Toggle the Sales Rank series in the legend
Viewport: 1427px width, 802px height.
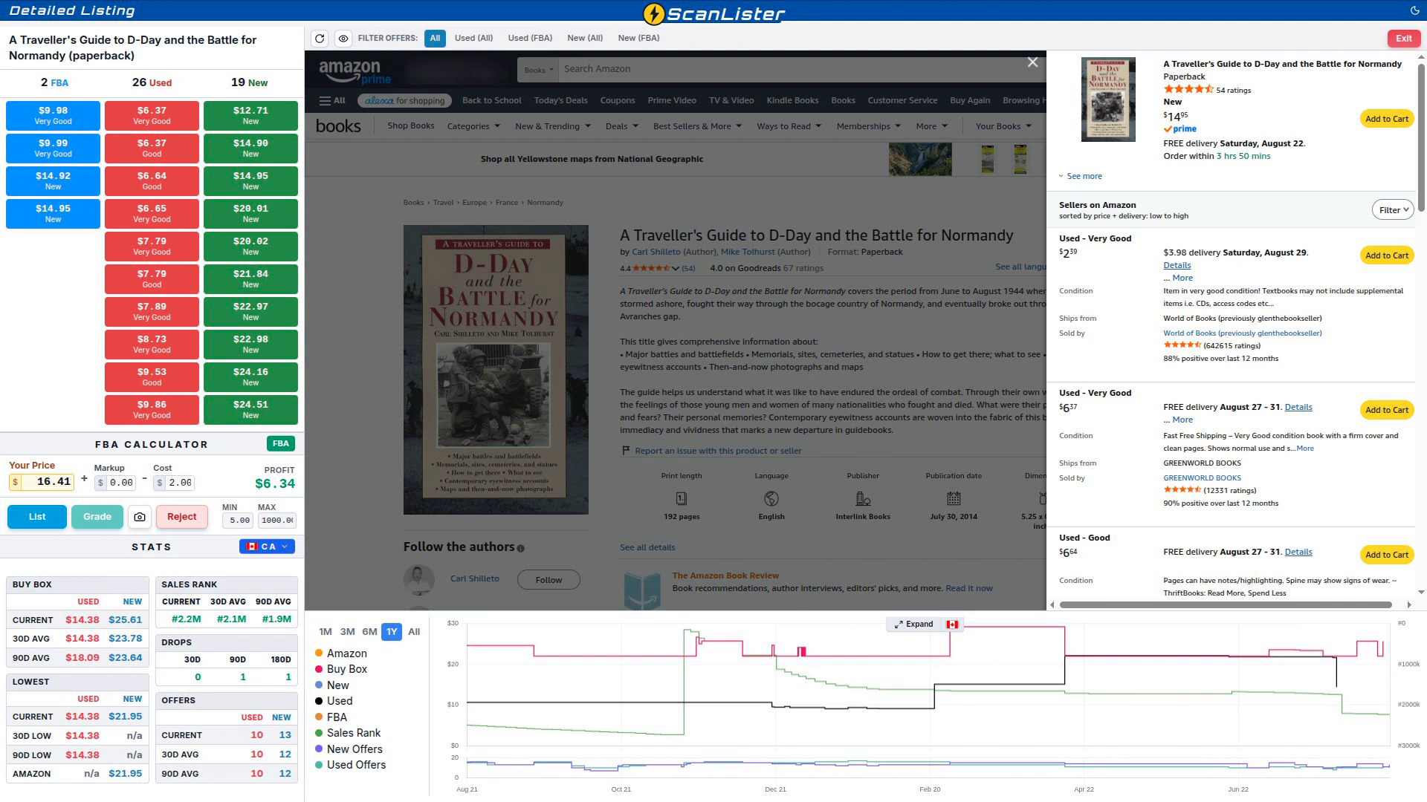pos(348,733)
